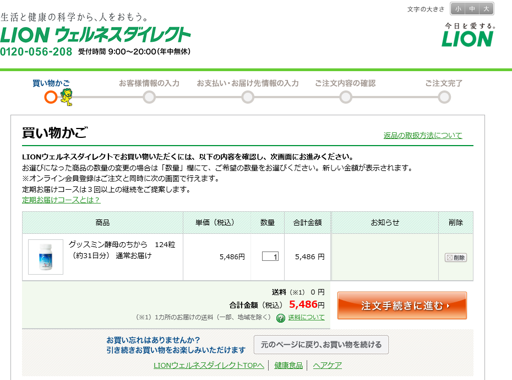Set font size to 大 (large)
This screenshot has height=380, width=512.
[486, 9]
